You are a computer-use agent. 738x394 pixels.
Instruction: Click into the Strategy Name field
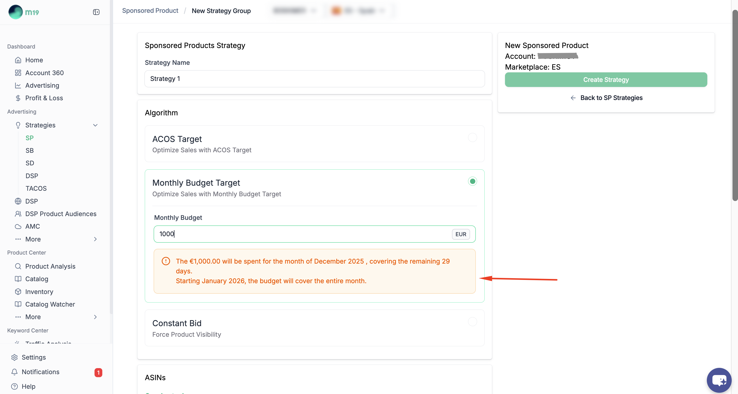click(x=314, y=79)
